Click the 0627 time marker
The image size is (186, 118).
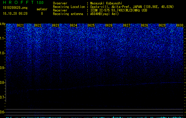tap(127, 25)
